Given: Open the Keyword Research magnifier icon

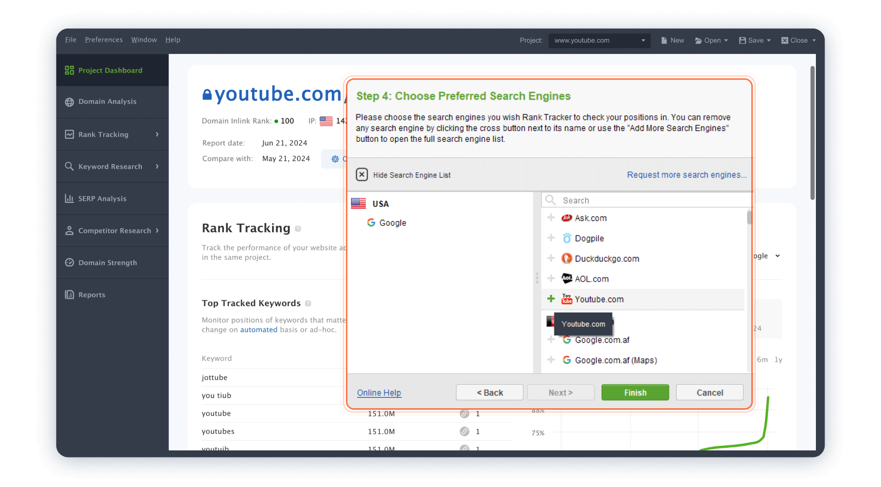Looking at the screenshot, I should pos(70,166).
